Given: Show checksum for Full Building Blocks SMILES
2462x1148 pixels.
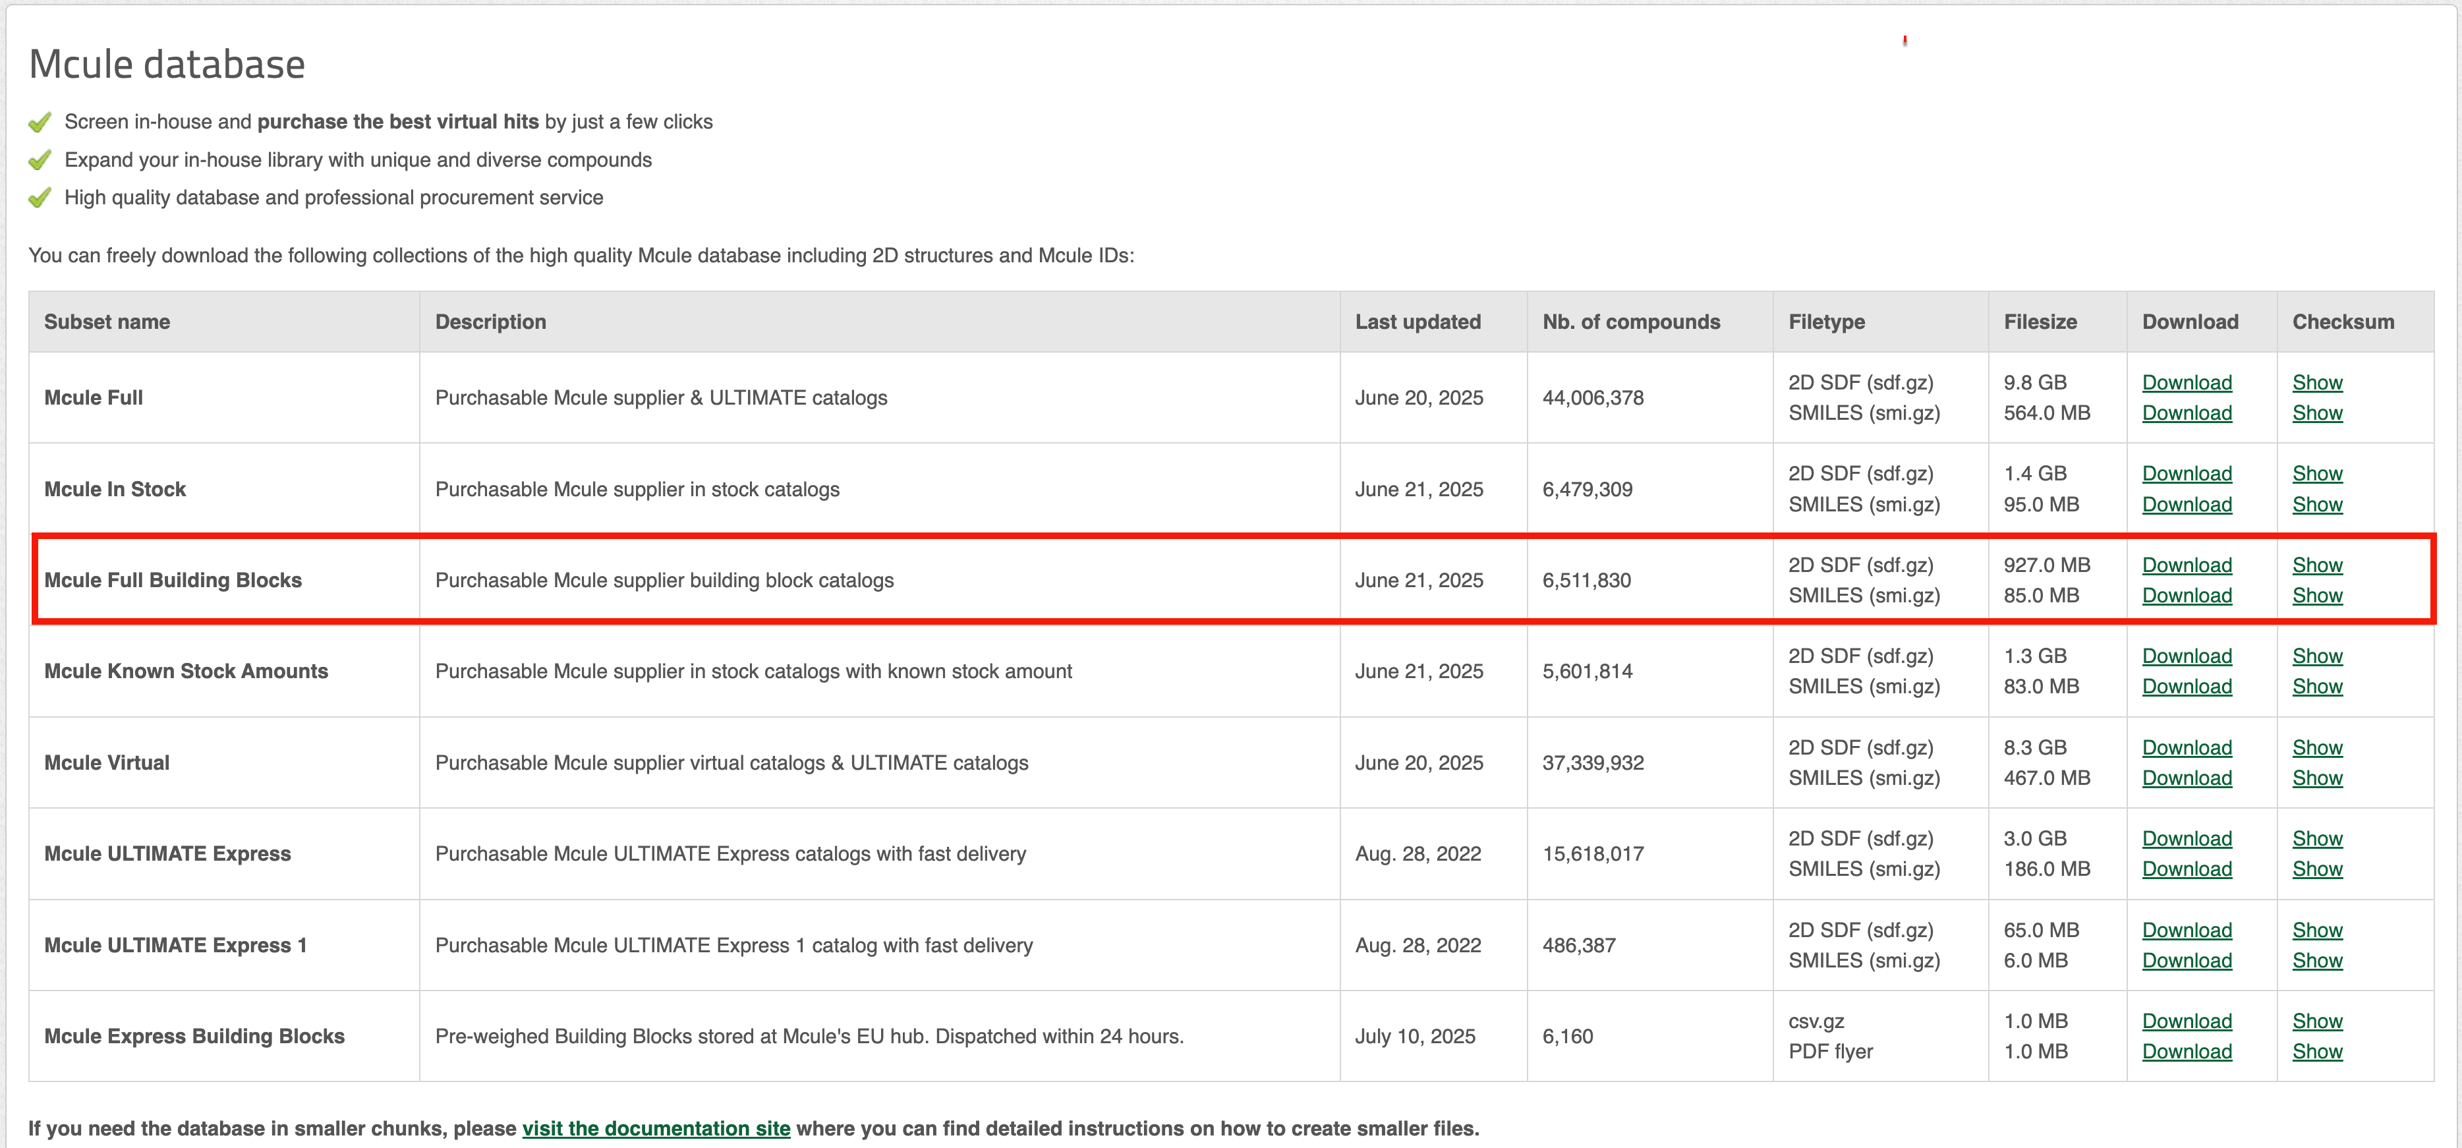Looking at the screenshot, I should (2317, 596).
